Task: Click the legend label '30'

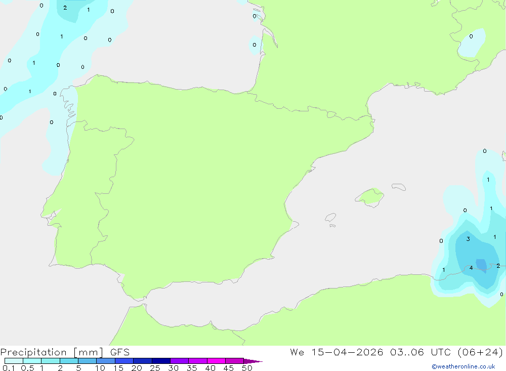Action: tap(173, 368)
